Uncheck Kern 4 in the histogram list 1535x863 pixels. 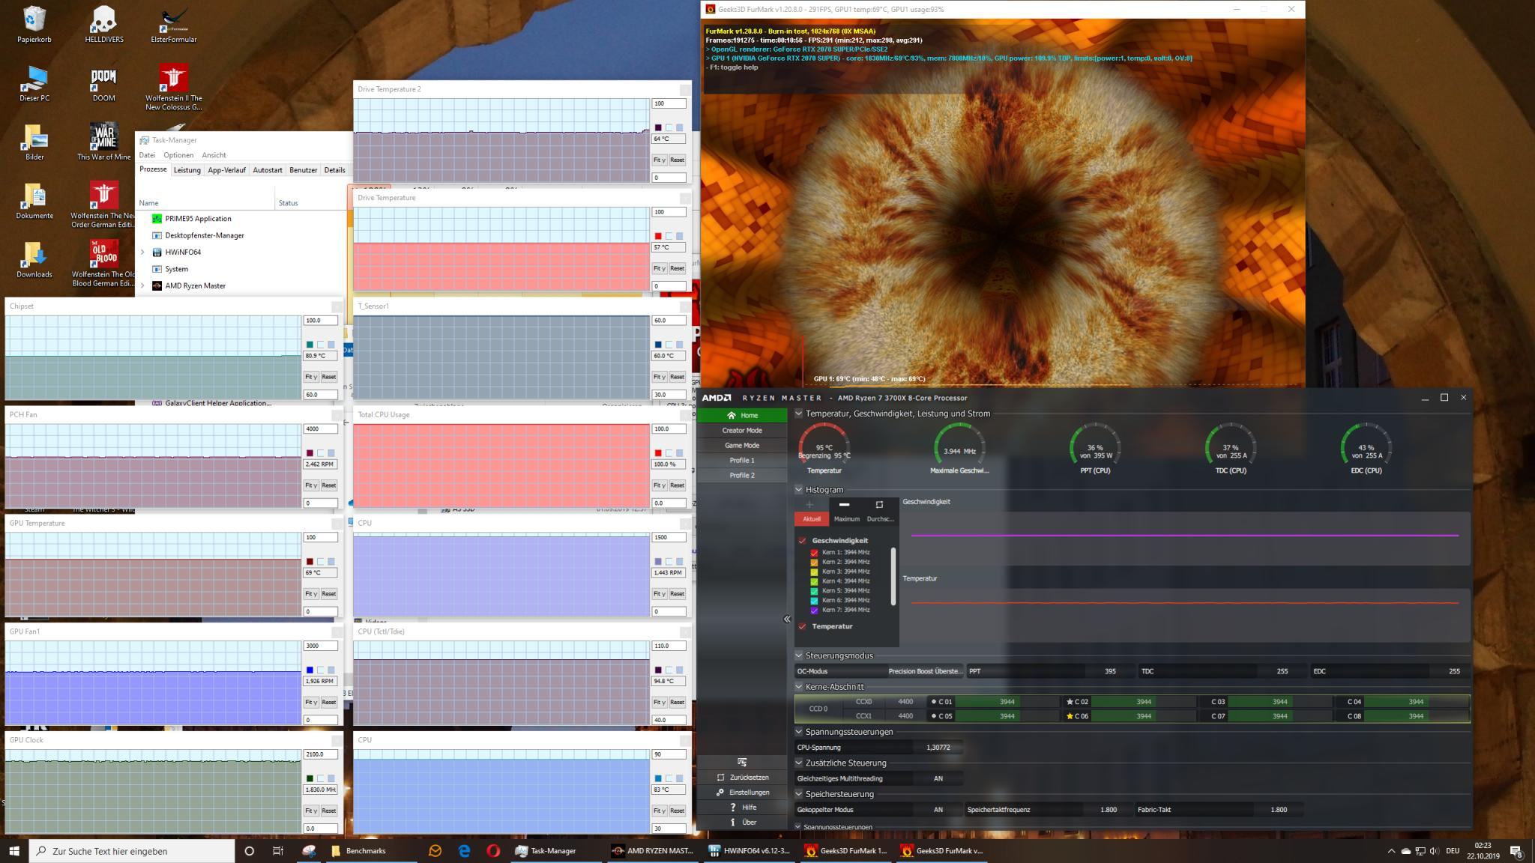[814, 581]
